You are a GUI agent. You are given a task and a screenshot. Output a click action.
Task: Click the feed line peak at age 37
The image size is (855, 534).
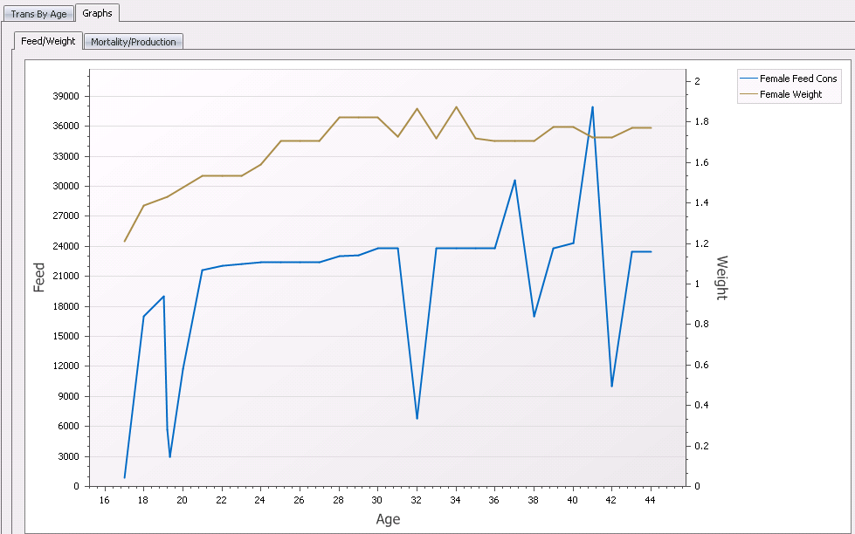point(514,181)
